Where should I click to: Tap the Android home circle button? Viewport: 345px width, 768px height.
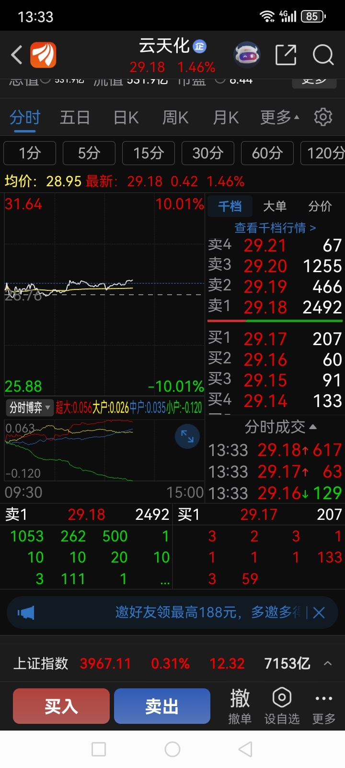pyautogui.click(x=172, y=749)
